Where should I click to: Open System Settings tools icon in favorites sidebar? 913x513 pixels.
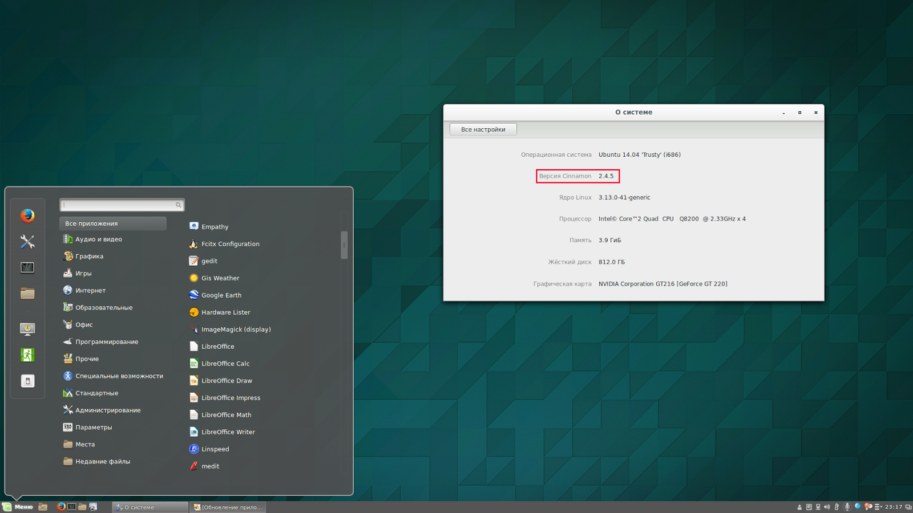[27, 242]
